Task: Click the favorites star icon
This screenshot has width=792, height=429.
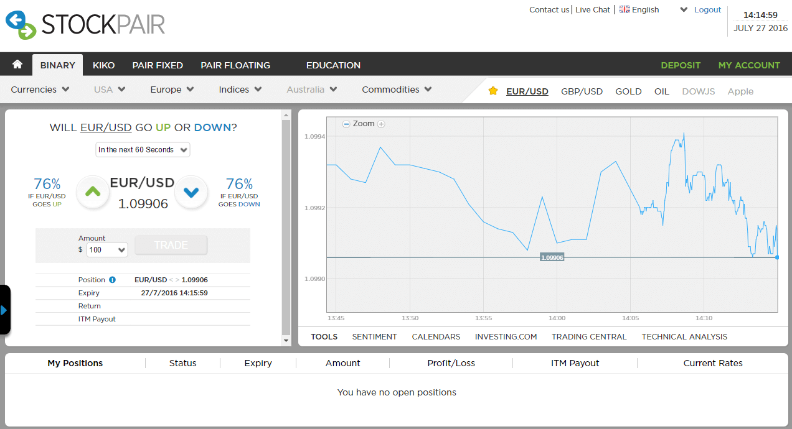Action: pyautogui.click(x=493, y=91)
